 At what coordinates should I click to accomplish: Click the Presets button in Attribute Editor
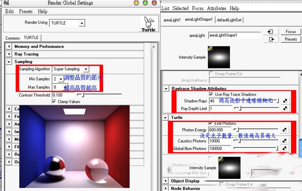pyautogui.click(x=291, y=39)
